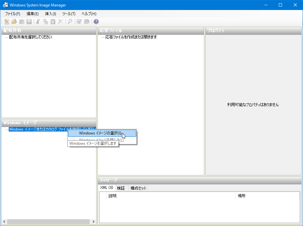
Task: Click the right arrow of horizontal scrollbar
Action: pyautogui.click(x=94, y=221)
